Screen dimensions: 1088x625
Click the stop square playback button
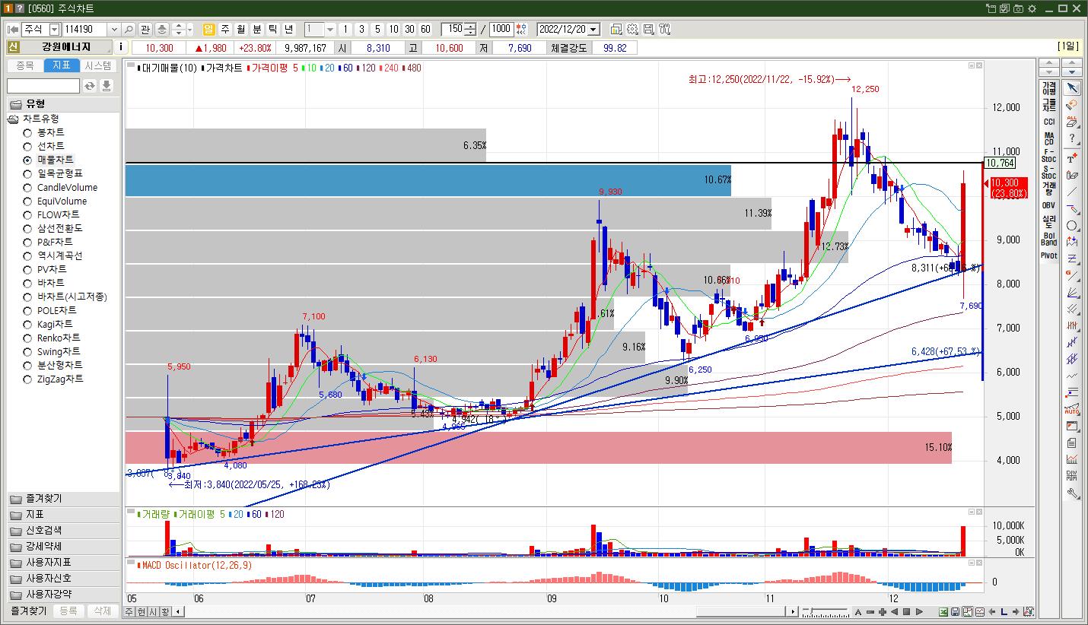click(x=907, y=612)
